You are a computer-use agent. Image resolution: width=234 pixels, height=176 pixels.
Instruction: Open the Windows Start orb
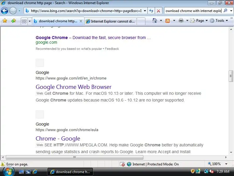9,172
